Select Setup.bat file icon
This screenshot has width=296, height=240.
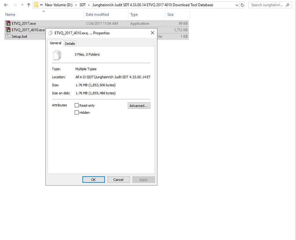[8, 36]
